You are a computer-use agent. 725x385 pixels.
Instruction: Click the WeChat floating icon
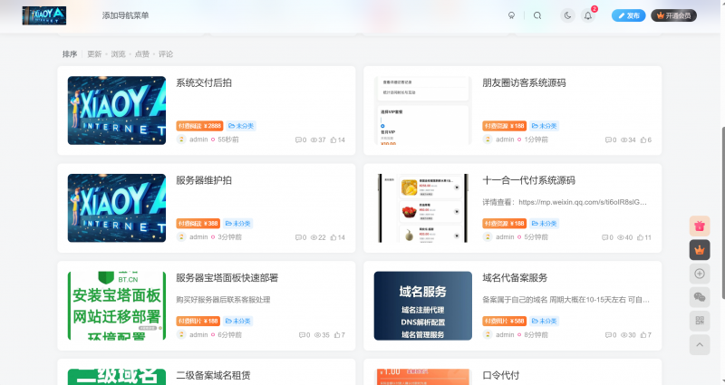(x=700, y=297)
